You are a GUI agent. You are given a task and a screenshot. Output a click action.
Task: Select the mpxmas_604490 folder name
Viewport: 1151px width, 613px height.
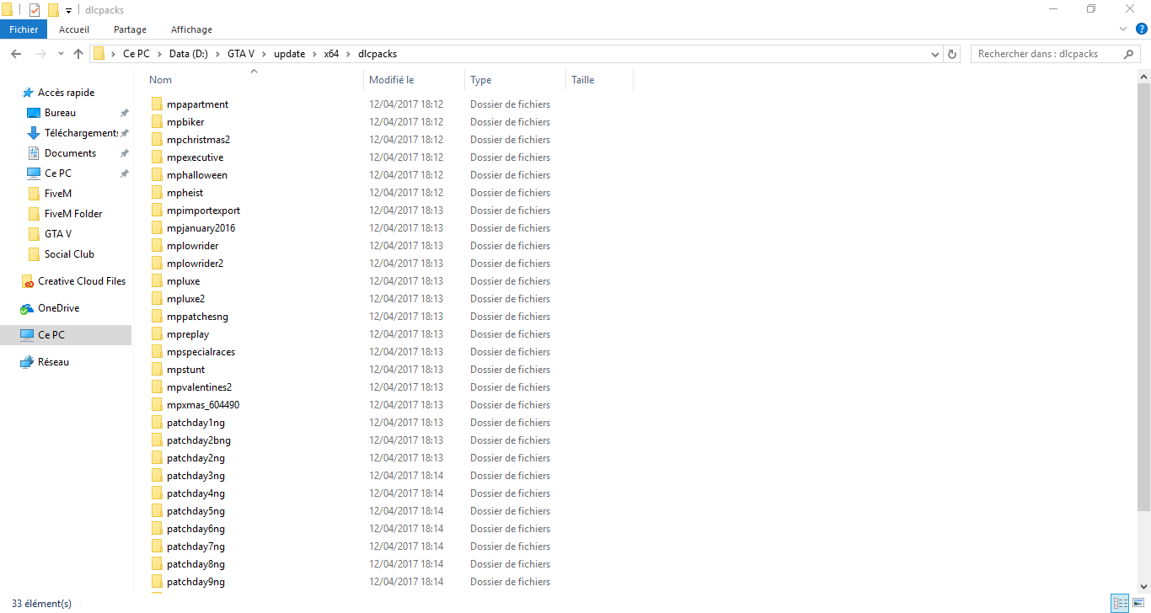203,405
